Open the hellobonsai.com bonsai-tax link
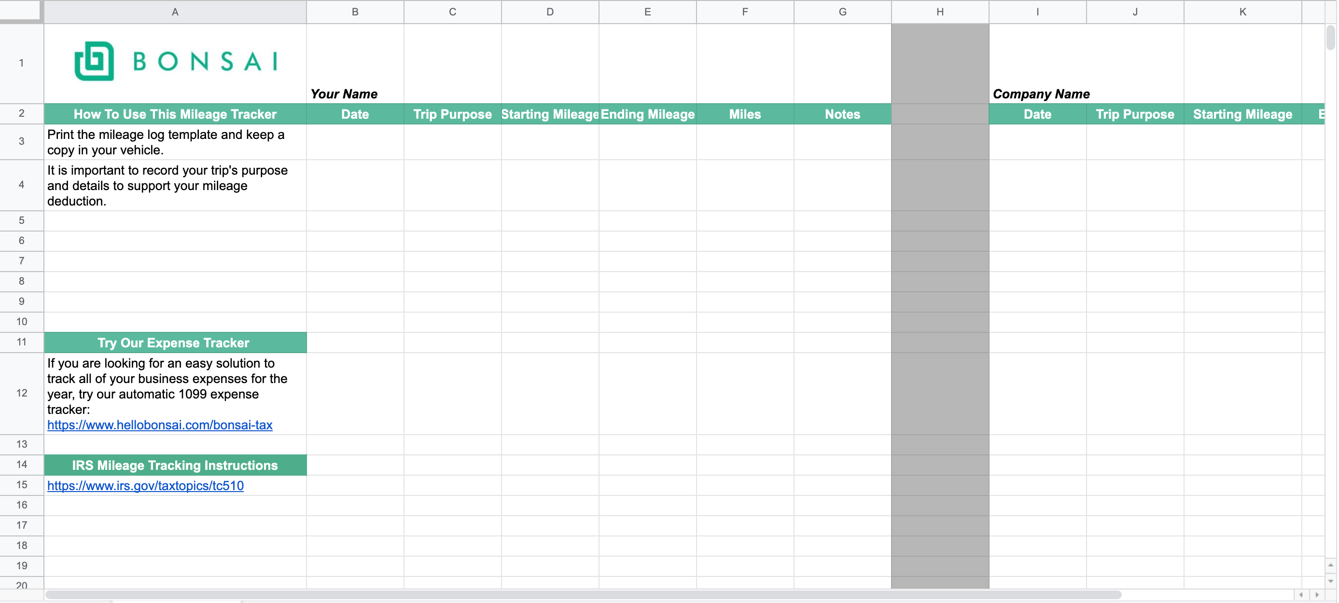This screenshot has height=603, width=1339. [x=160, y=425]
